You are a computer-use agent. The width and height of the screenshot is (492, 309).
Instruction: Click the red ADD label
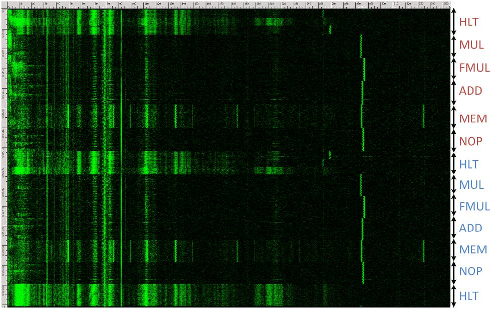(470, 91)
